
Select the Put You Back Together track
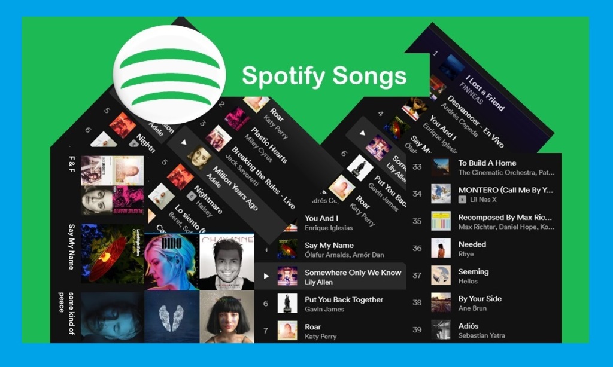(x=330, y=304)
